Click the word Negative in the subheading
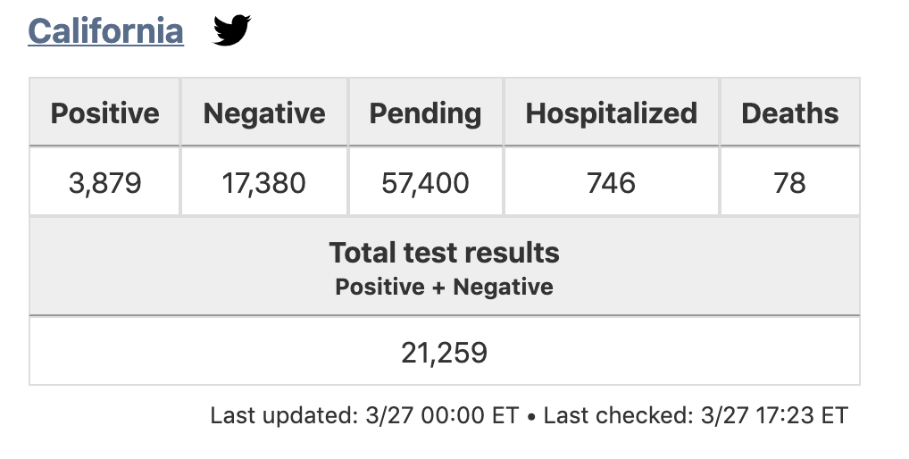Screen dimensions: 909x459 pyautogui.click(x=504, y=287)
